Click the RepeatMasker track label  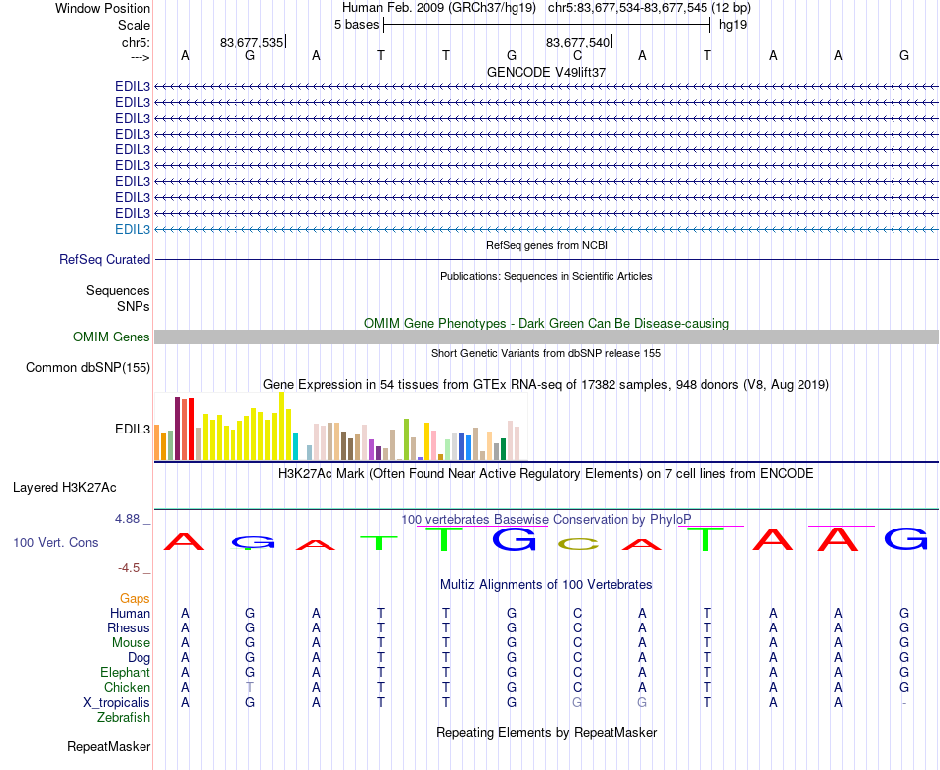[x=109, y=746]
